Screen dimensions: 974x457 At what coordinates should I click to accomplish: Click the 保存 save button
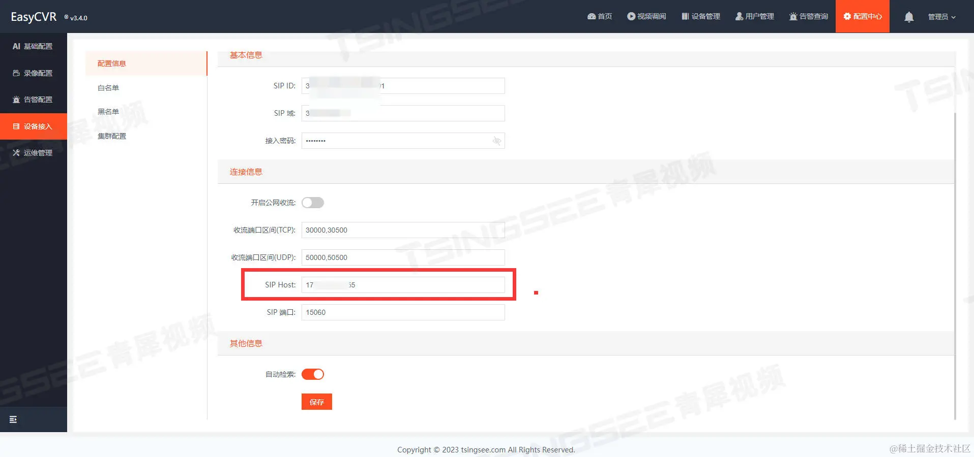click(x=316, y=402)
